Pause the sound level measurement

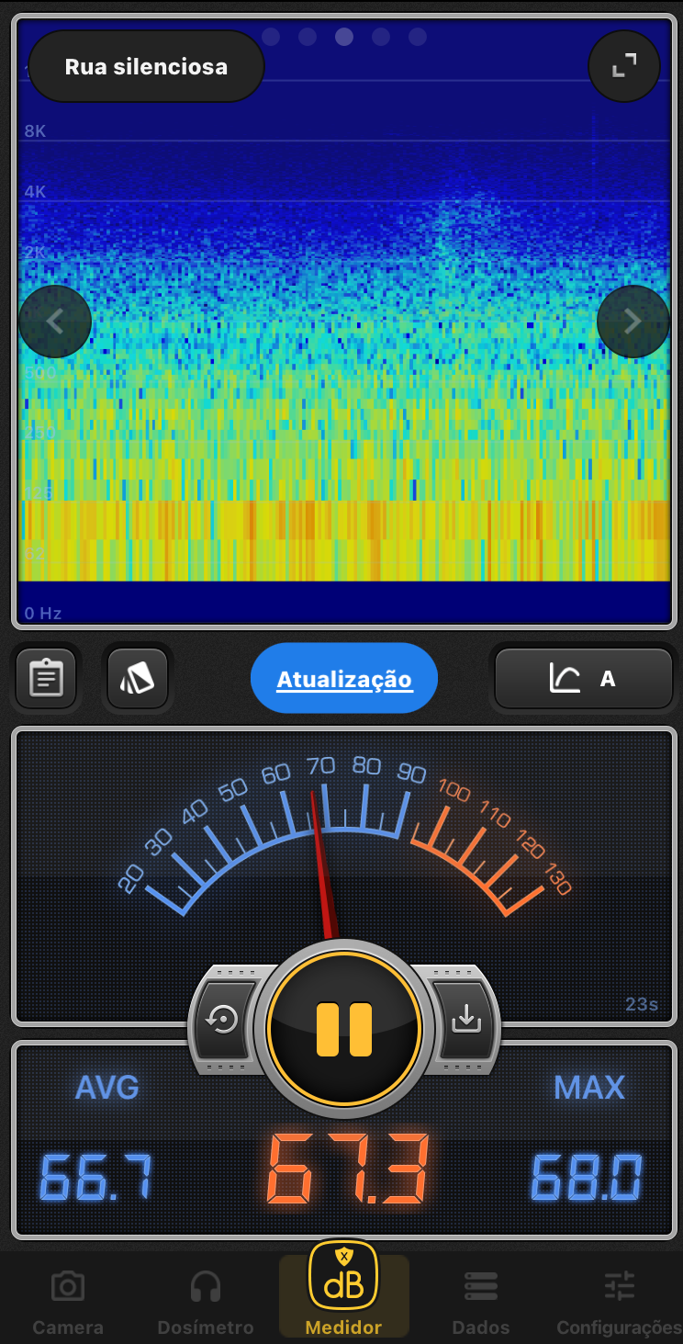pos(344,1029)
